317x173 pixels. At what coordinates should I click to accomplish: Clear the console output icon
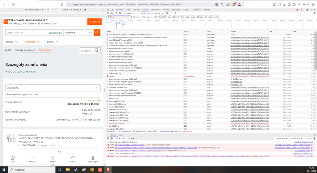point(112,139)
